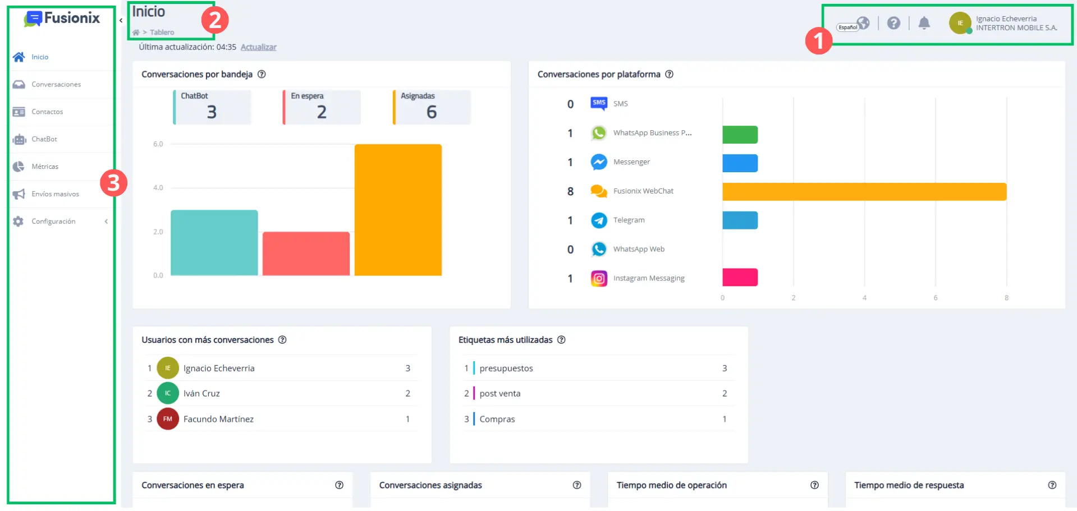Collapse the sidebar with the arrow
The height and width of the screenshot is (511, 1077).
(x=121, y=21)
